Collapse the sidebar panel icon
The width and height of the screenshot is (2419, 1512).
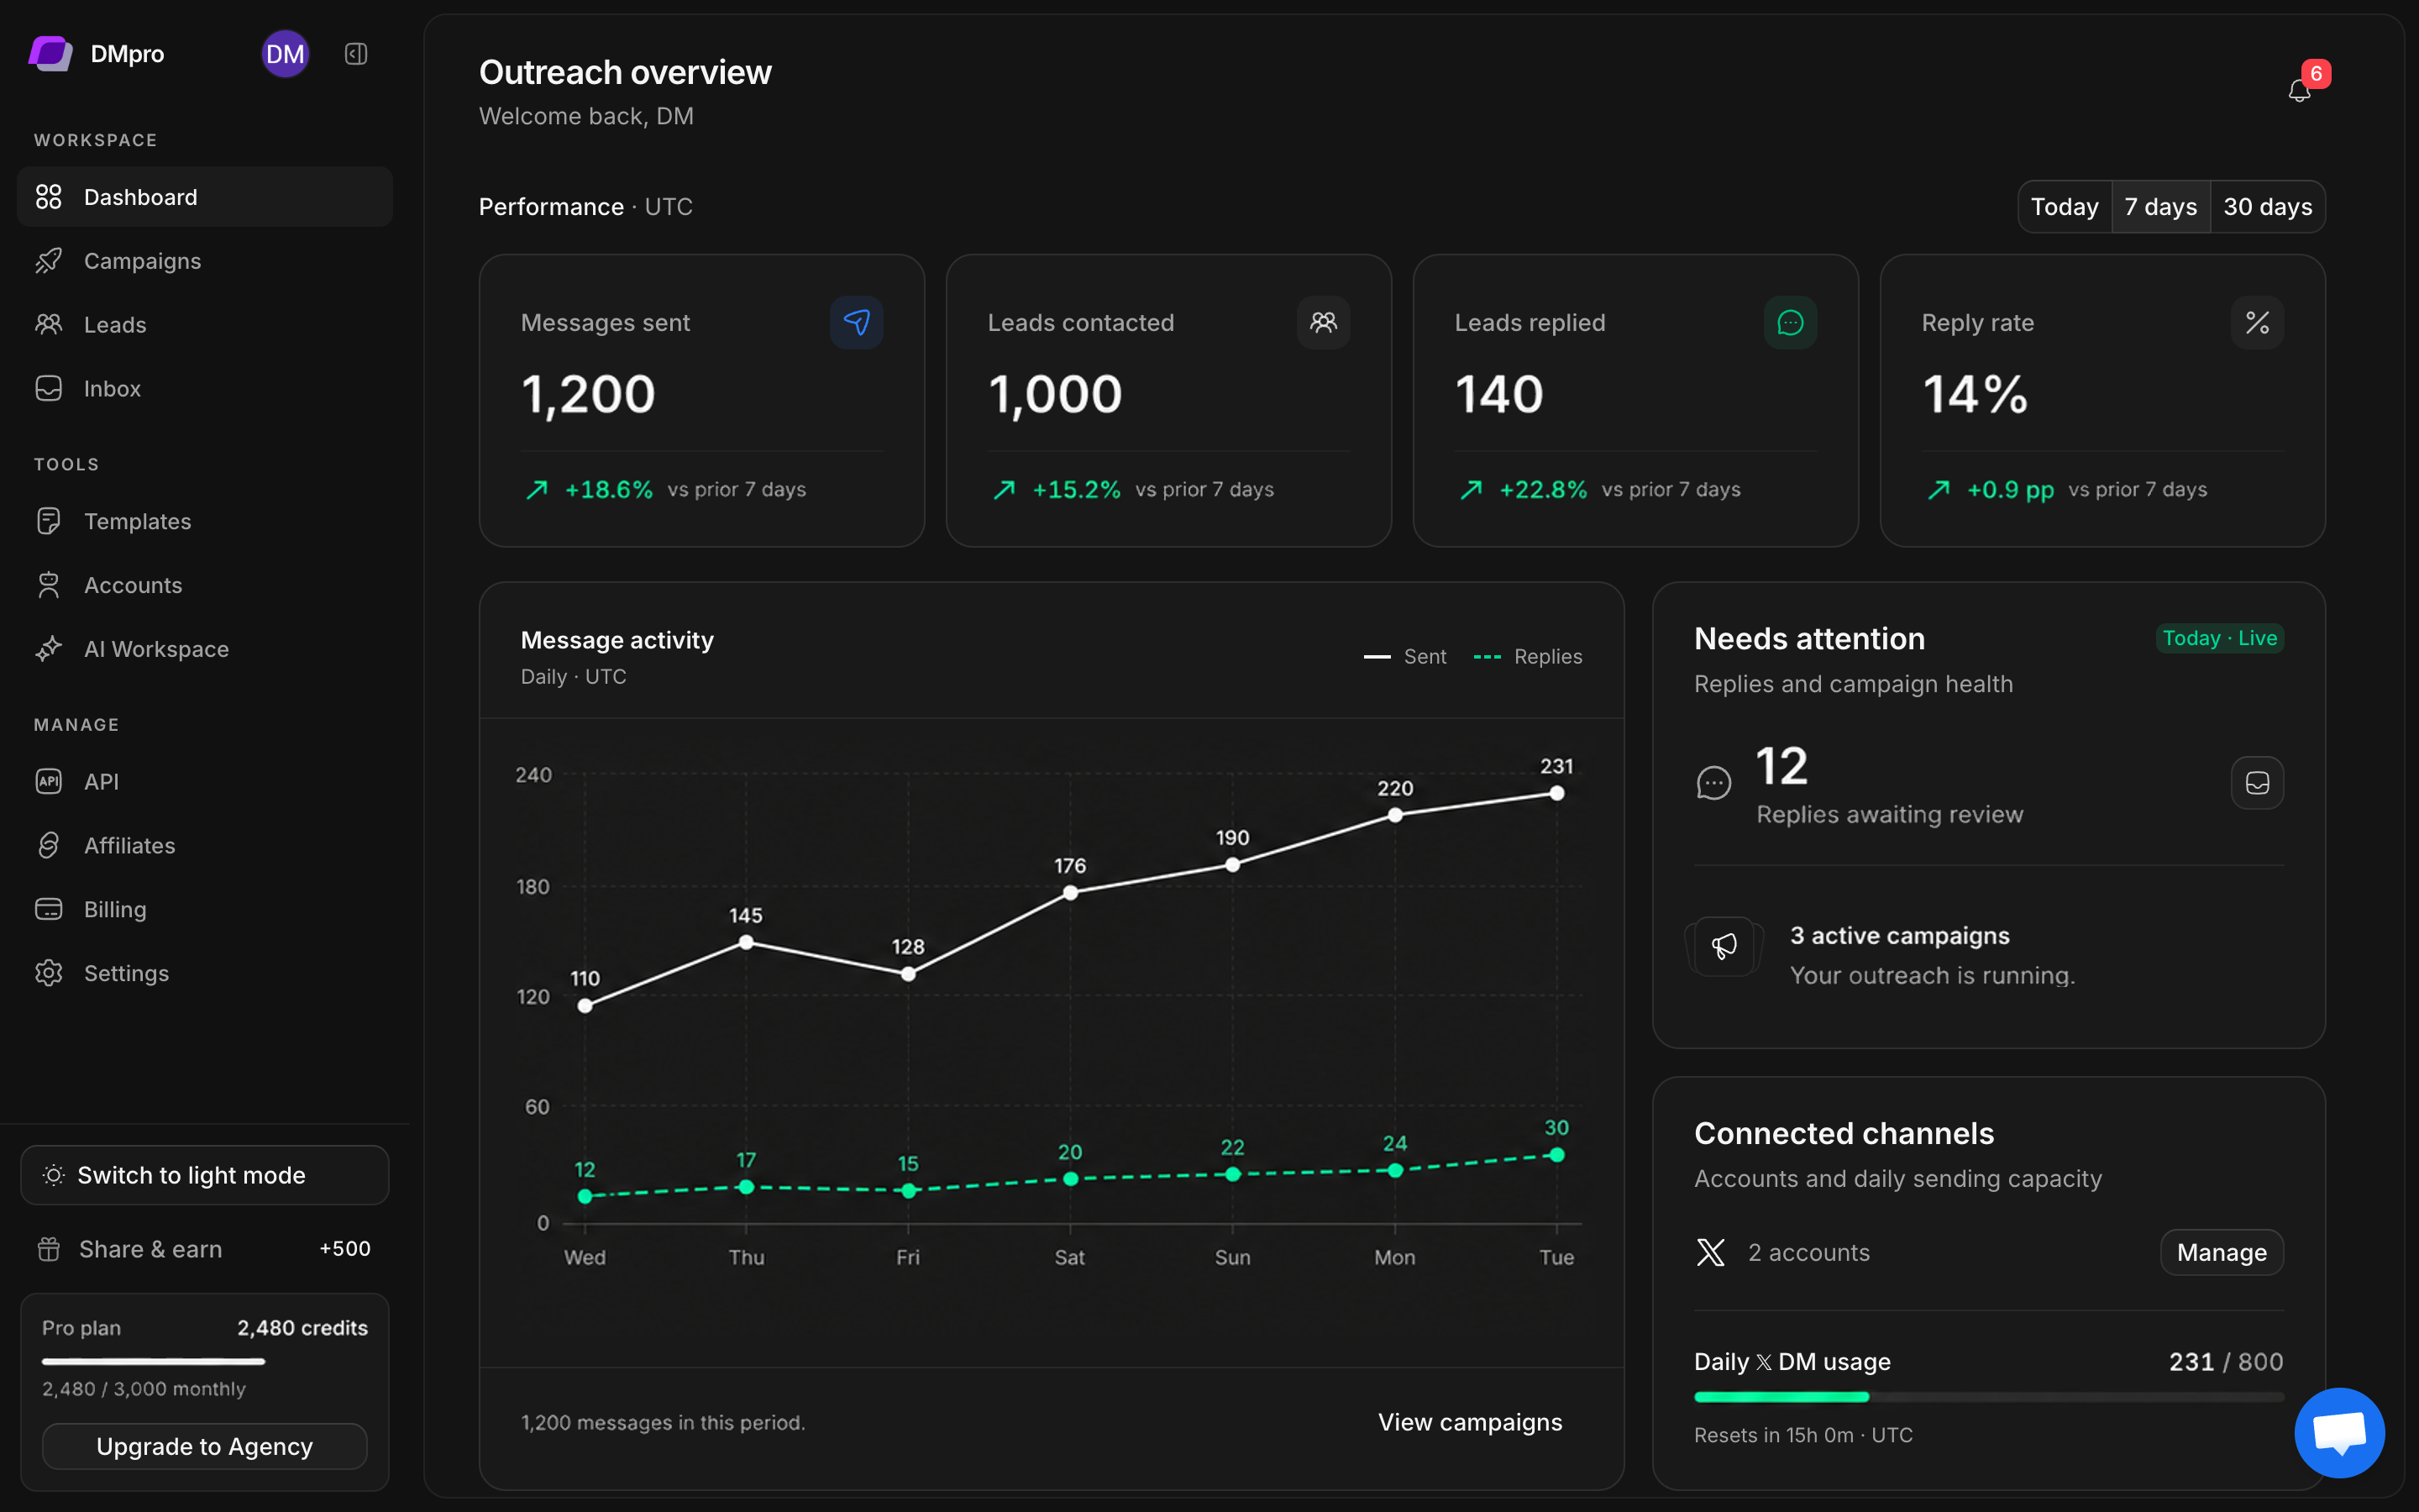pos(356,54)
